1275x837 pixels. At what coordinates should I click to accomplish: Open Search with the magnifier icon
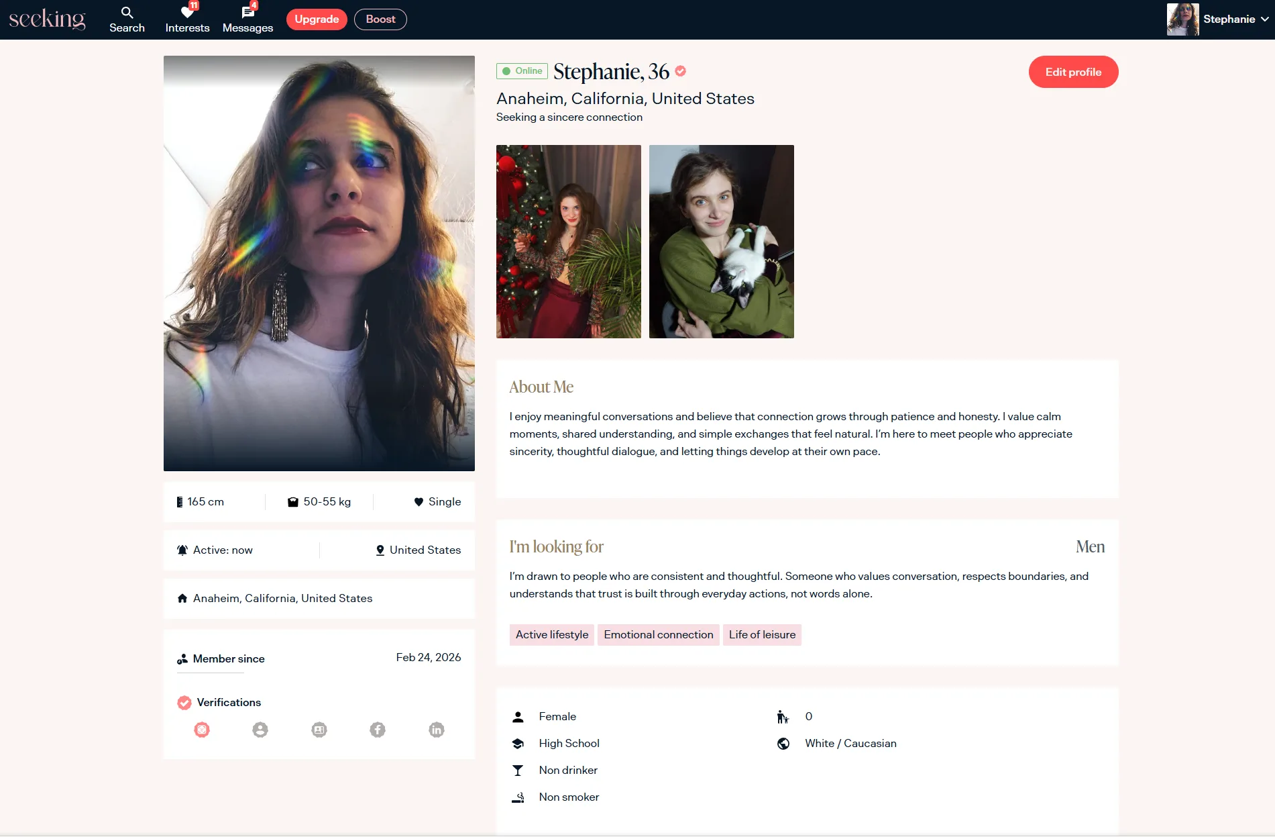[x=127, y=13]
